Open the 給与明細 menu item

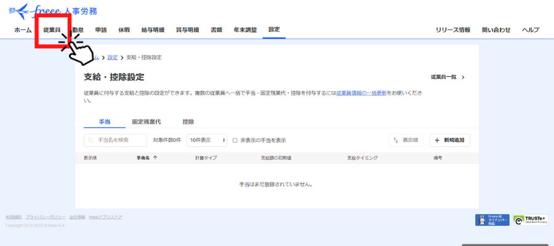pyautogui.click(x=153, y=30)
